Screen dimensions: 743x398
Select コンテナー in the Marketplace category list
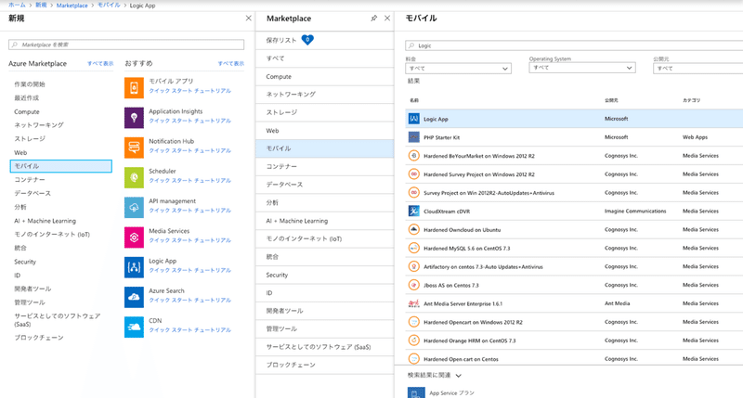point(282,166)
